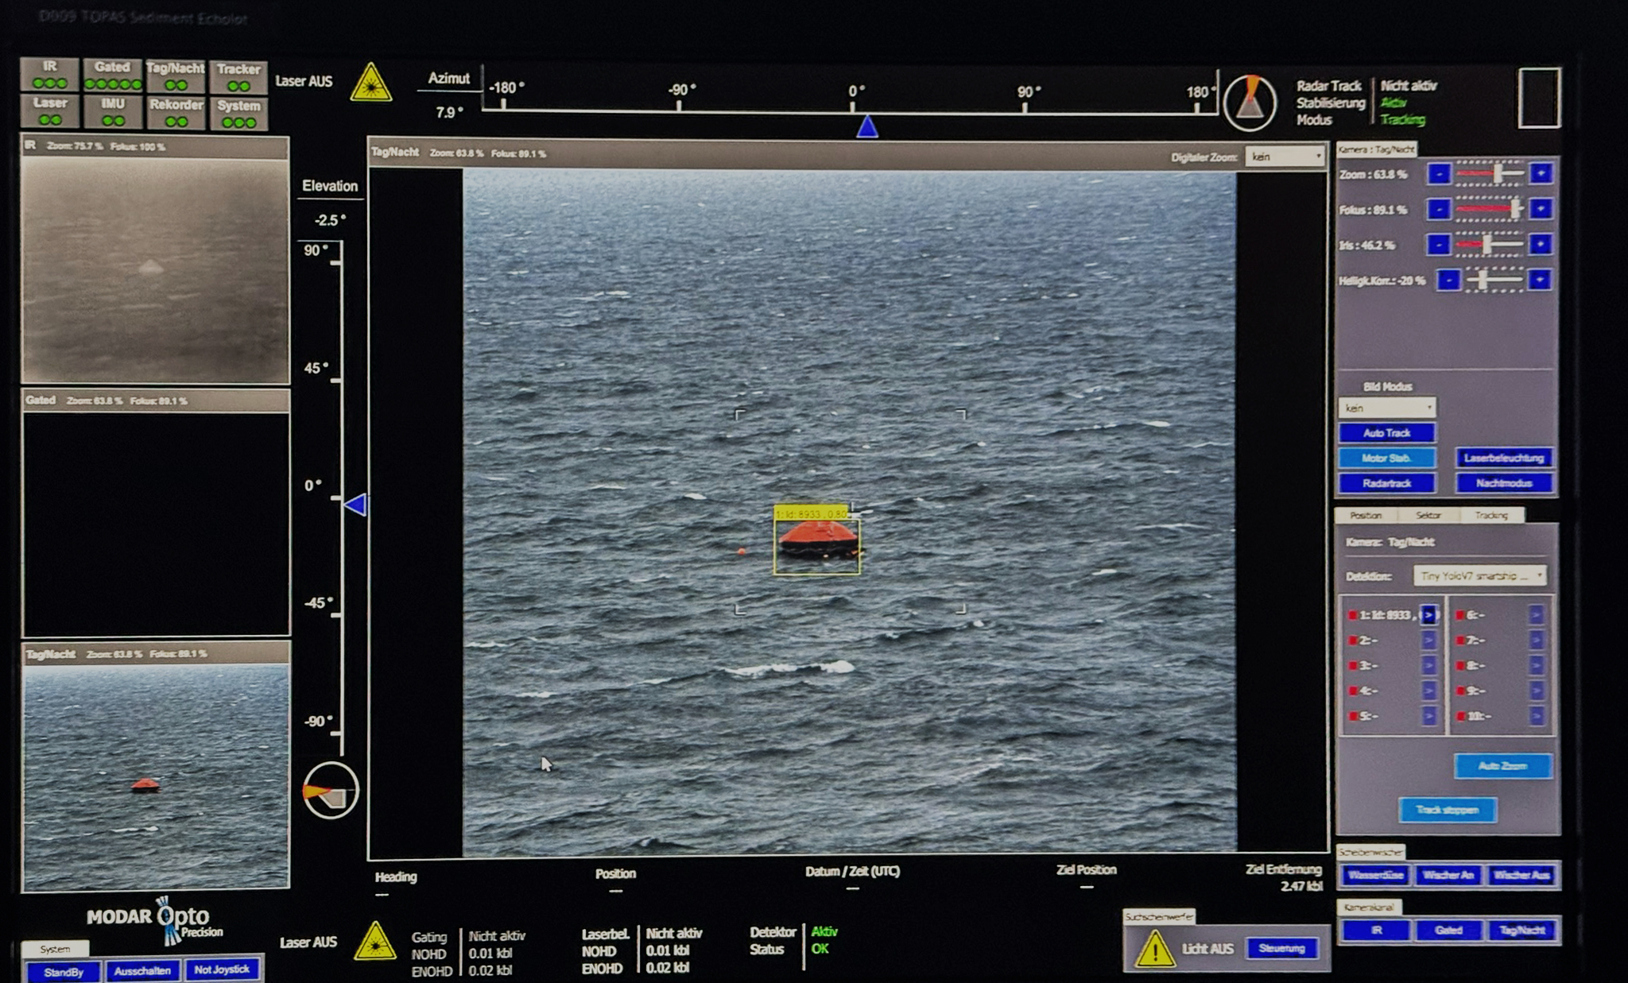Click the elevation orientation dial icon
1628x983 pixels.
click(330, 791)
